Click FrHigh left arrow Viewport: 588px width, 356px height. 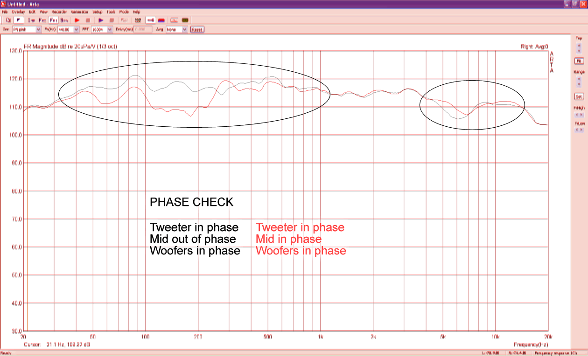pyautogui.click(x=577, y=114)
